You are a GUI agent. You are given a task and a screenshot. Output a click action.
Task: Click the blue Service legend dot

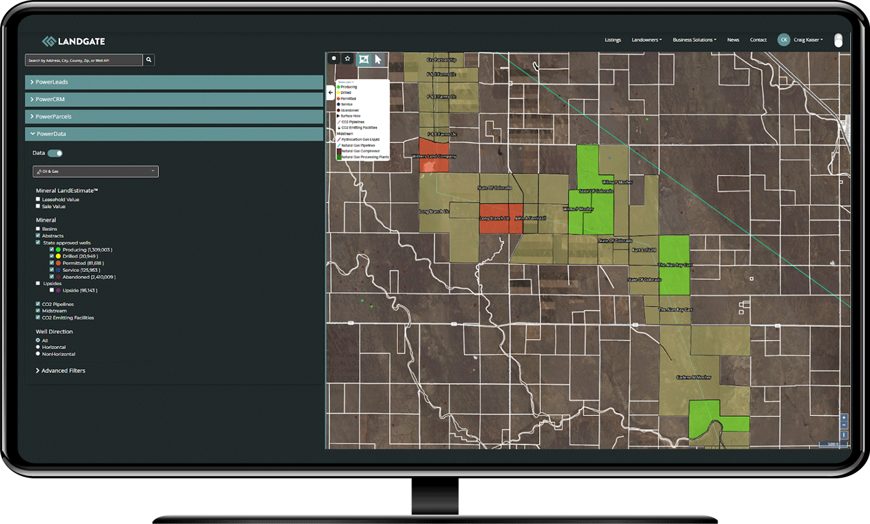[339, 104]
